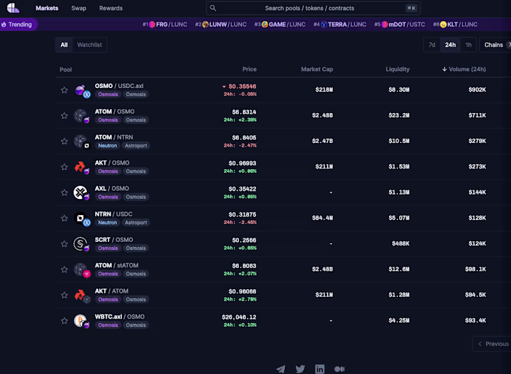Click the WBTC.axl pool token icon
This screenshot has width=511, height=374.
click(x=81, y=320)
